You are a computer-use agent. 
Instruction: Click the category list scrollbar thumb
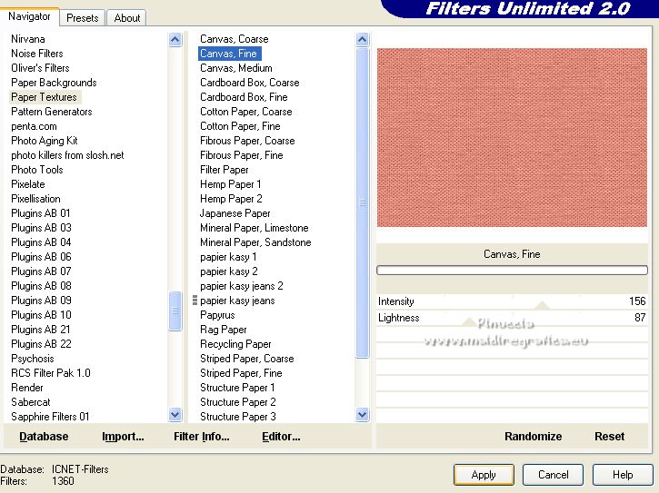175,311
